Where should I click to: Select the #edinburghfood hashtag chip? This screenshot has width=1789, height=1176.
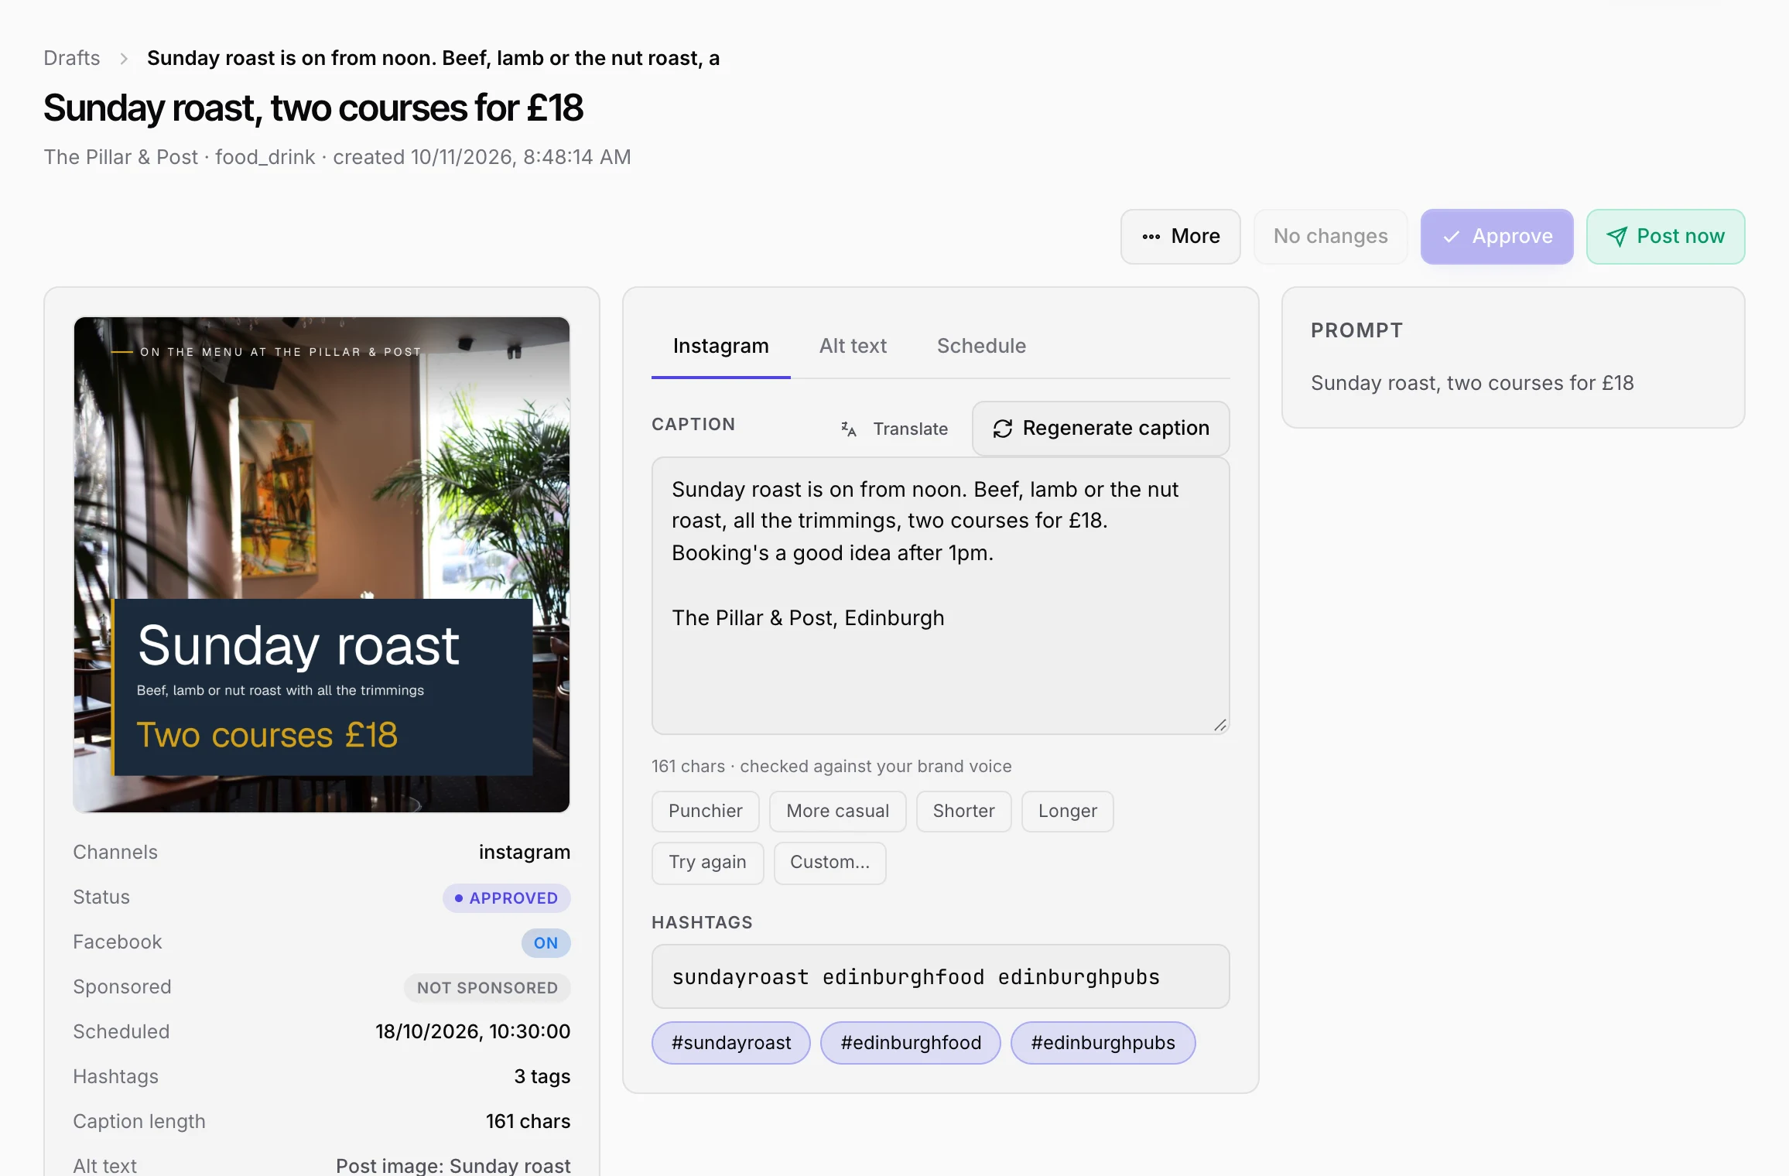911,1044
